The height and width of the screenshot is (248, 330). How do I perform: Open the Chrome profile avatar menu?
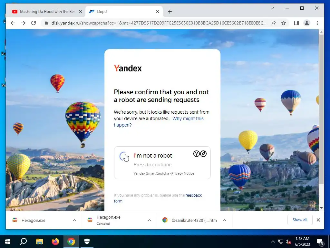[x=307, y=23]
